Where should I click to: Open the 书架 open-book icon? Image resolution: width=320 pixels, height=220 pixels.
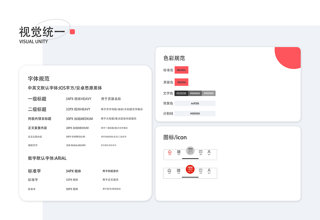(200, 151)
